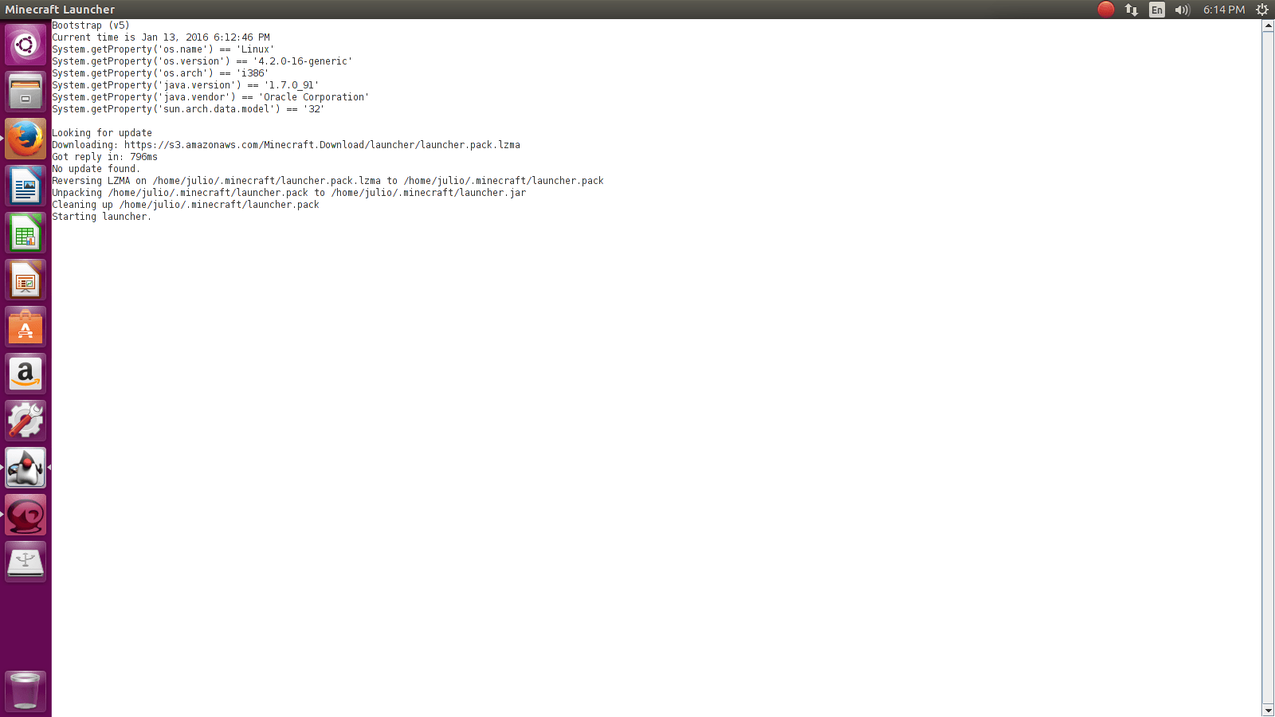The width and height of the screenshot is (1275, 717).
Task: Click the scrollbar up arrow
Action: [1268, 25]
